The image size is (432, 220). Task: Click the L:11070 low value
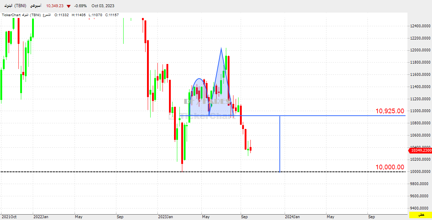click(95, 15)
